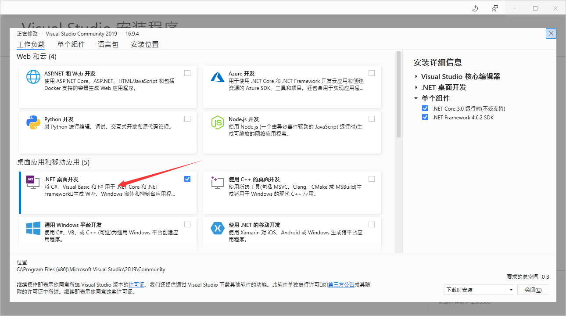Check the 使用 .NET 的移动开发 checkbox
This screenshot has width=566, height=316.
(x=372, y=224)
